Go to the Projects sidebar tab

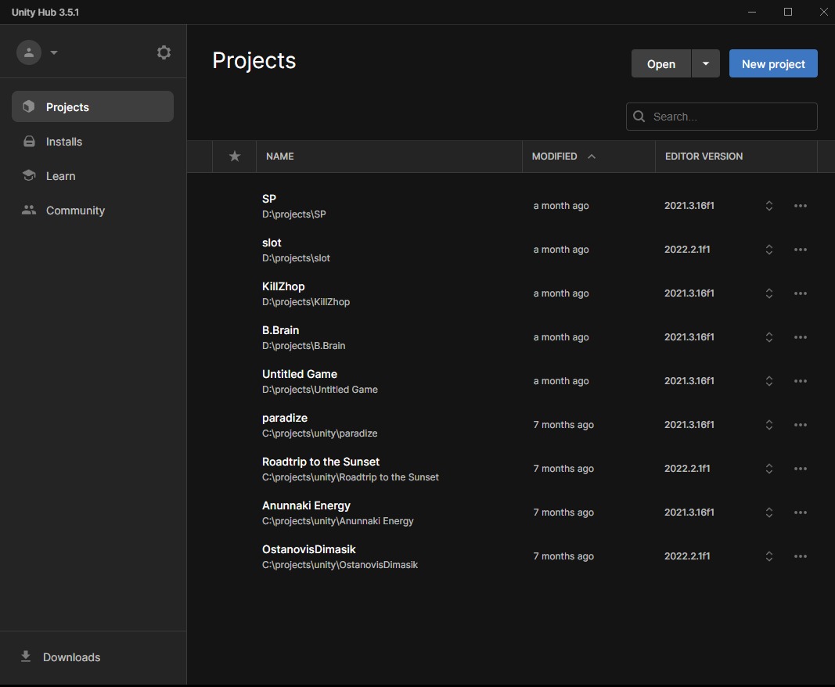pos(92,106)
